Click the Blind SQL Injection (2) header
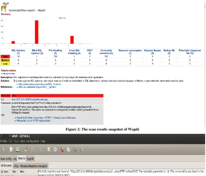Image resolution: width=206 pixels, height=176 pixels. click(x=37, y=52)
